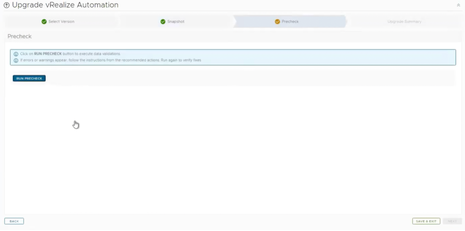
Task: Click the RUN PRECHECK button
Action: tap(29, 78)
